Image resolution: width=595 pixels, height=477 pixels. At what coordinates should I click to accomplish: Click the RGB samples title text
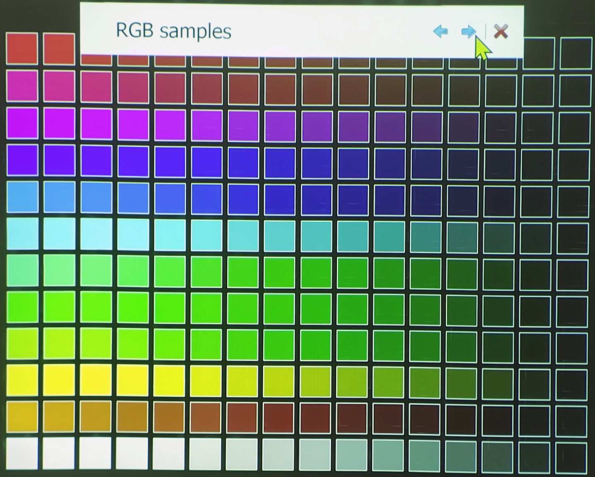173,31
